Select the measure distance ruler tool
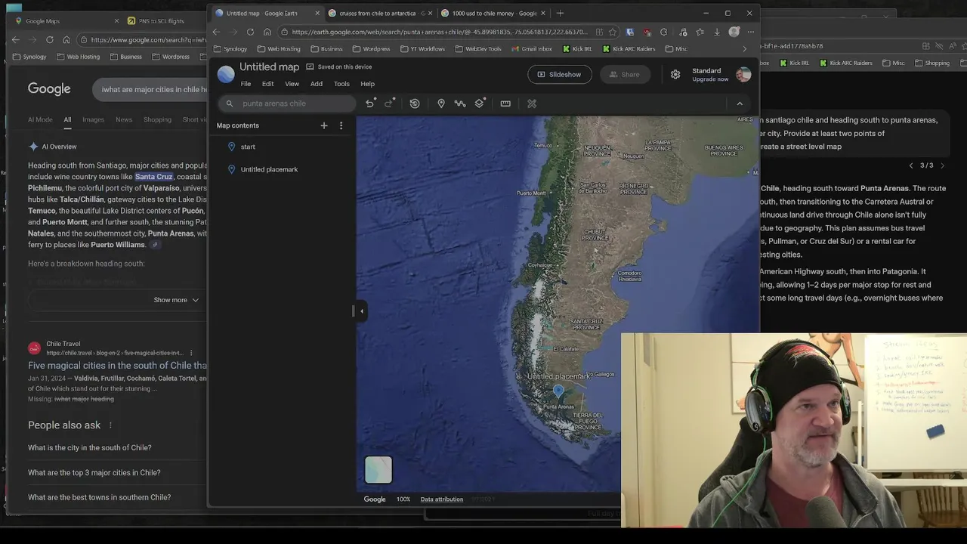 pos(505,104)
